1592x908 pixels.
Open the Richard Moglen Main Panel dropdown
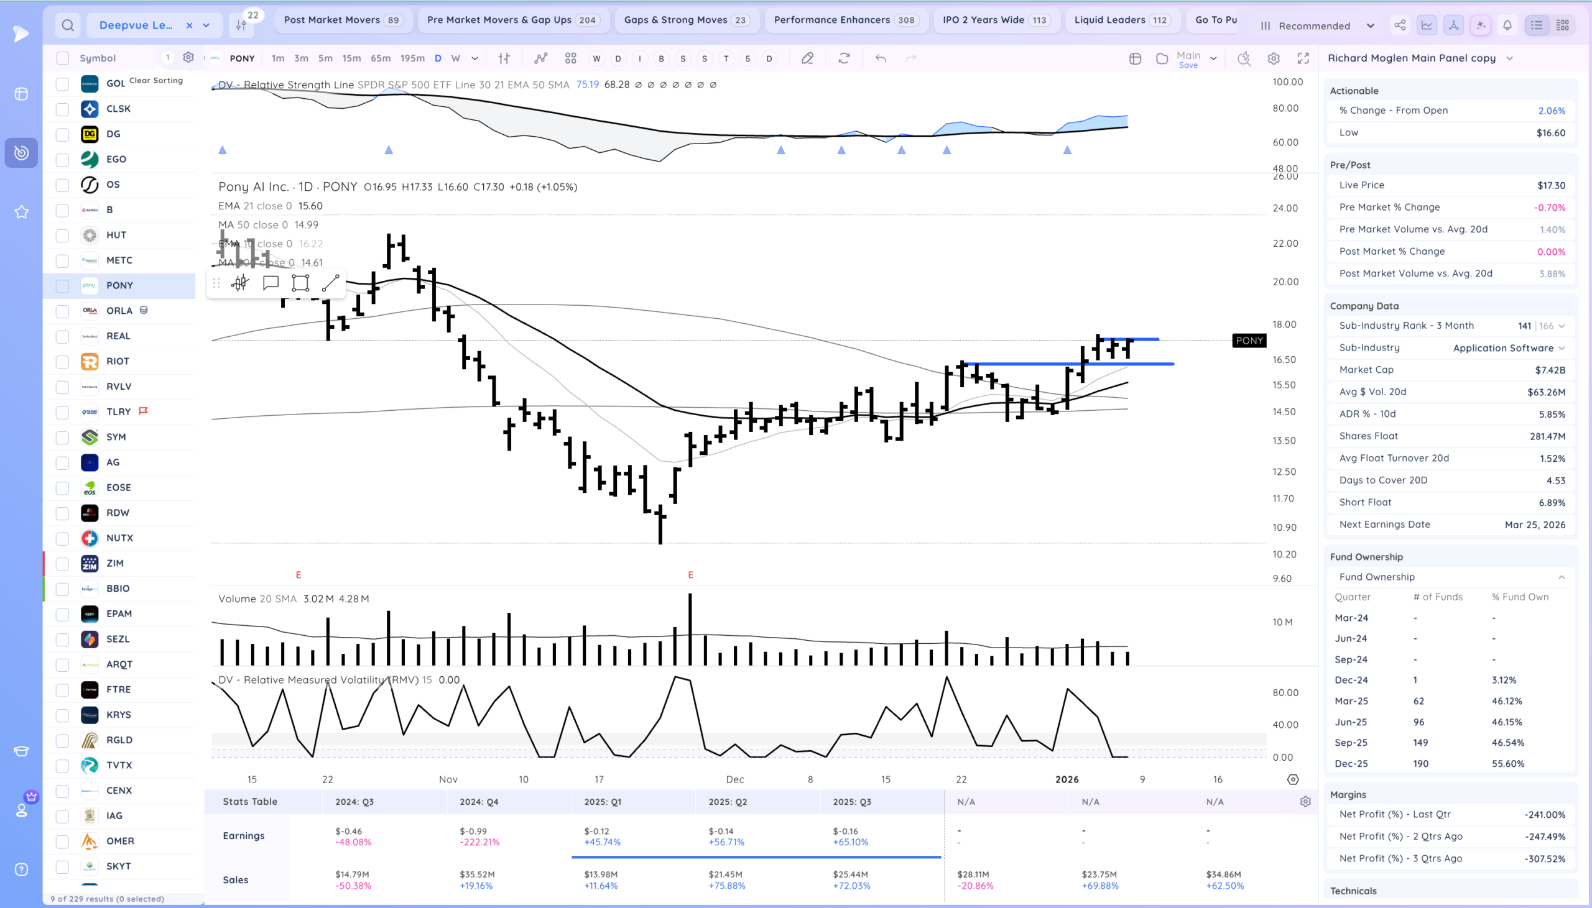1420,58
